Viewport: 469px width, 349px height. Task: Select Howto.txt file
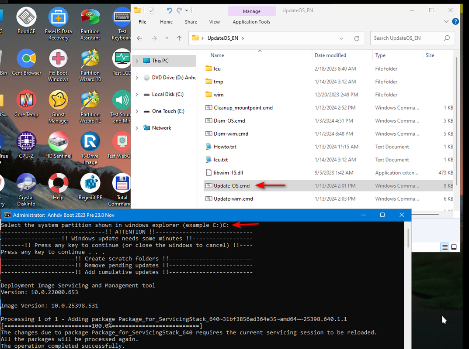pos(328,147)
